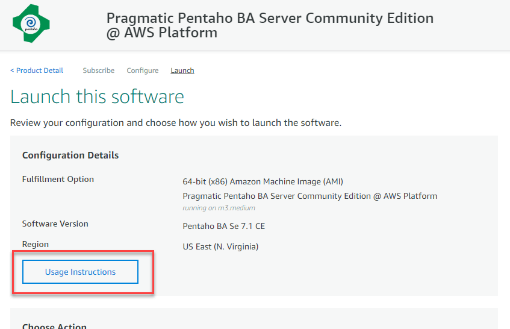Click the 'Review your configuration' description text
Screen dimensions: 510x329
coord(176,123)
